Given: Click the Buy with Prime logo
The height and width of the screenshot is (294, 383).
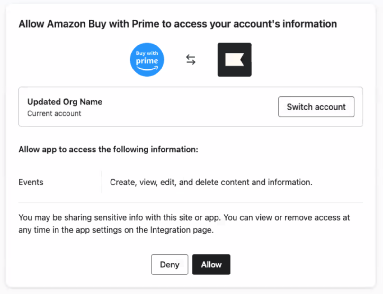Looking at the screenshot, I should tap(147, 60).
